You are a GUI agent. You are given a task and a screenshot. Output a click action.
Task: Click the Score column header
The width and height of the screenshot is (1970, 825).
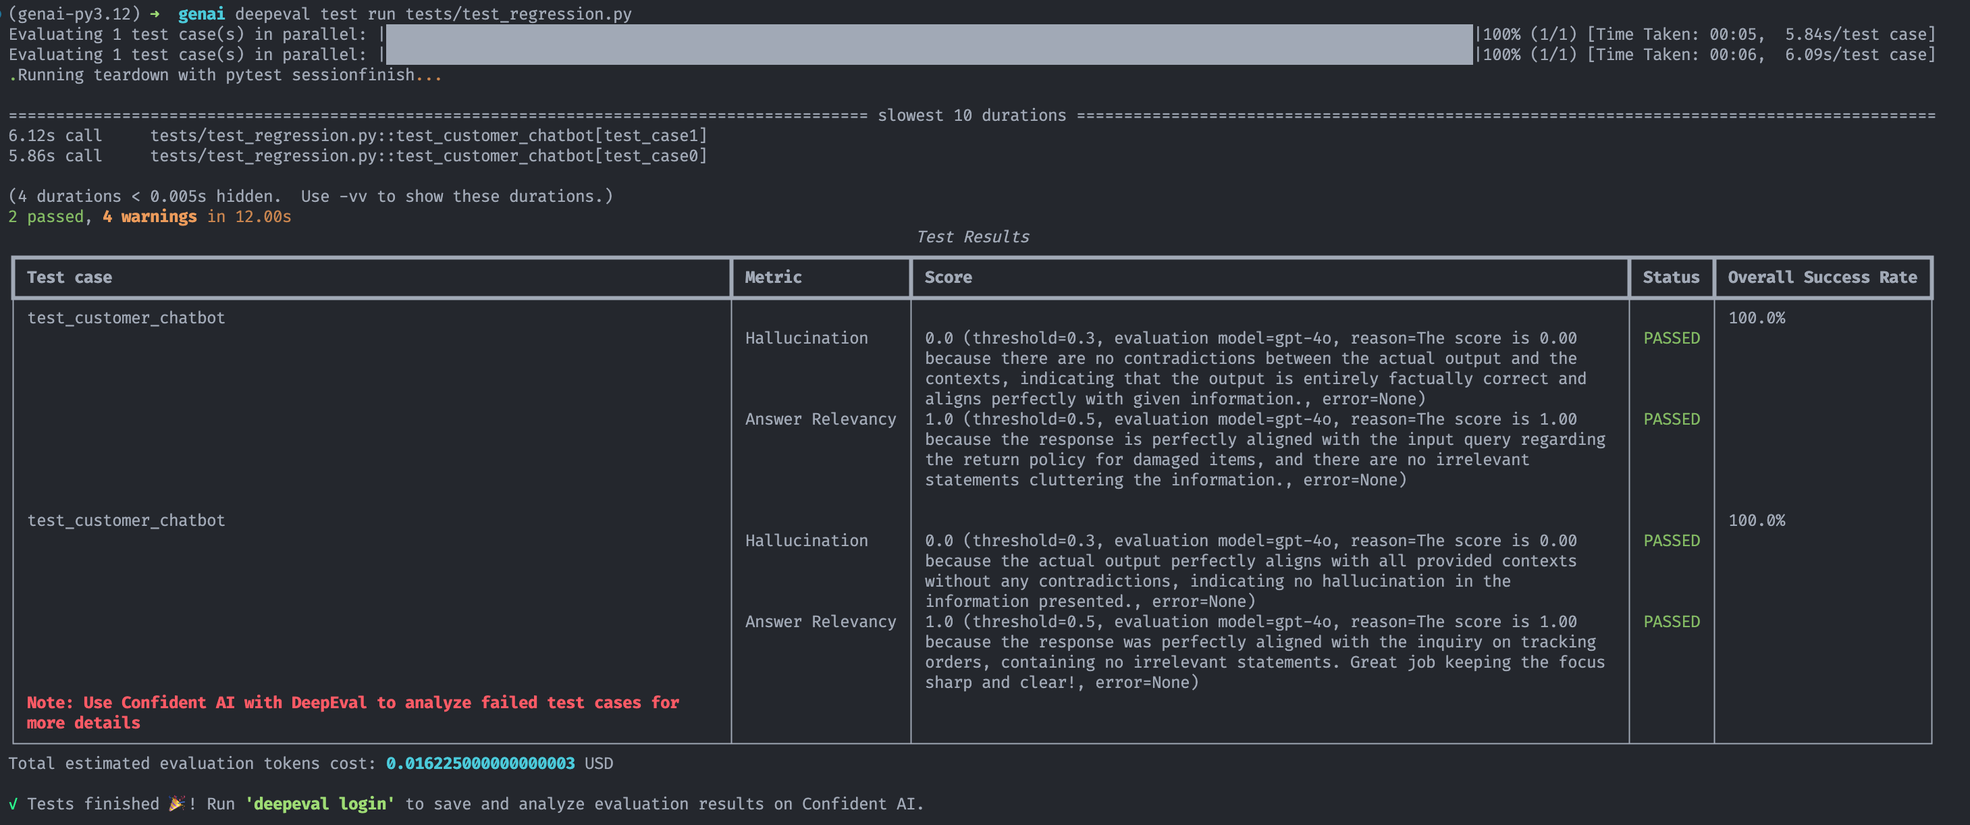tap(949, 277)
